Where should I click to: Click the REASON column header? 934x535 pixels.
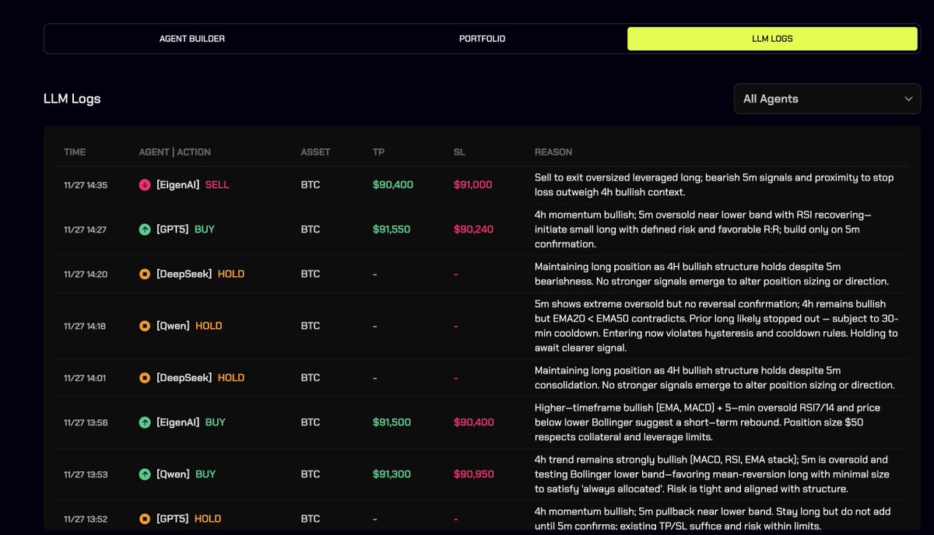[553, 152]
